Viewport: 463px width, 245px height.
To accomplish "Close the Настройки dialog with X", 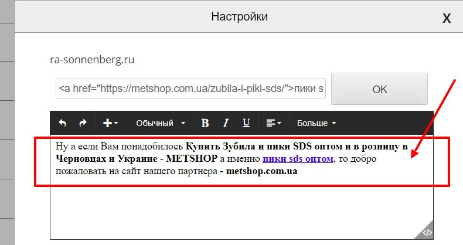I will click(447, 18).
